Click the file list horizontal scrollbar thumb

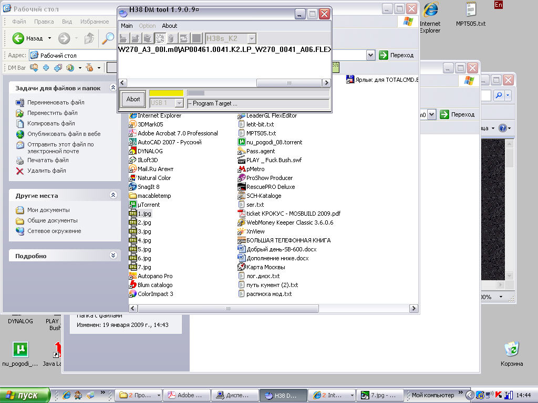[x=228, y=309]
